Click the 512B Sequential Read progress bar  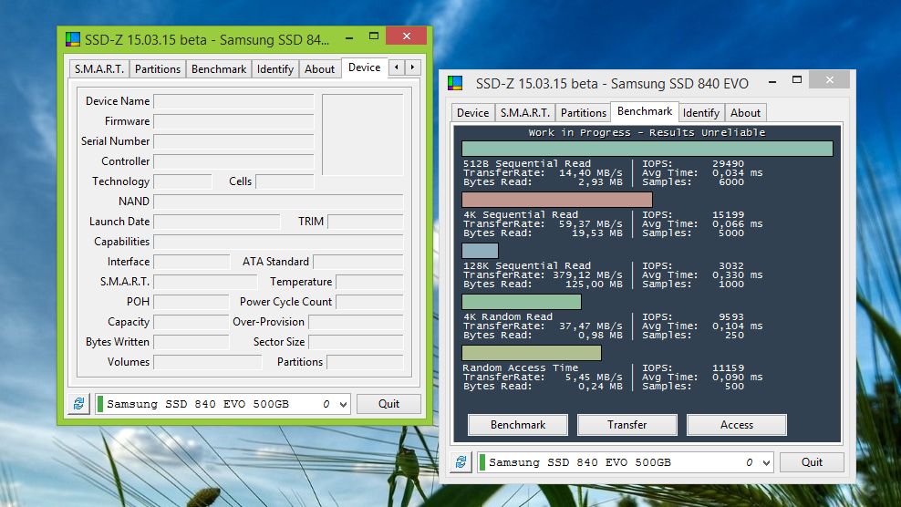pyautogui.click(x=647, y=149)
